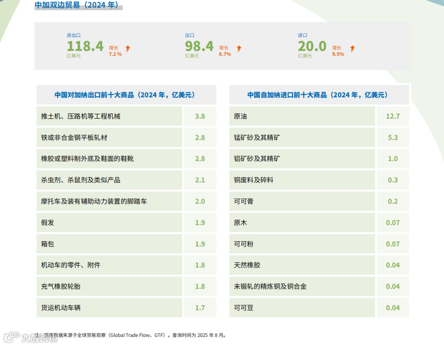Screen dimensions: 444x346
Task: Click the 0.04 value for 精炼铜及铜合金
Action: (x=393, y=286)
